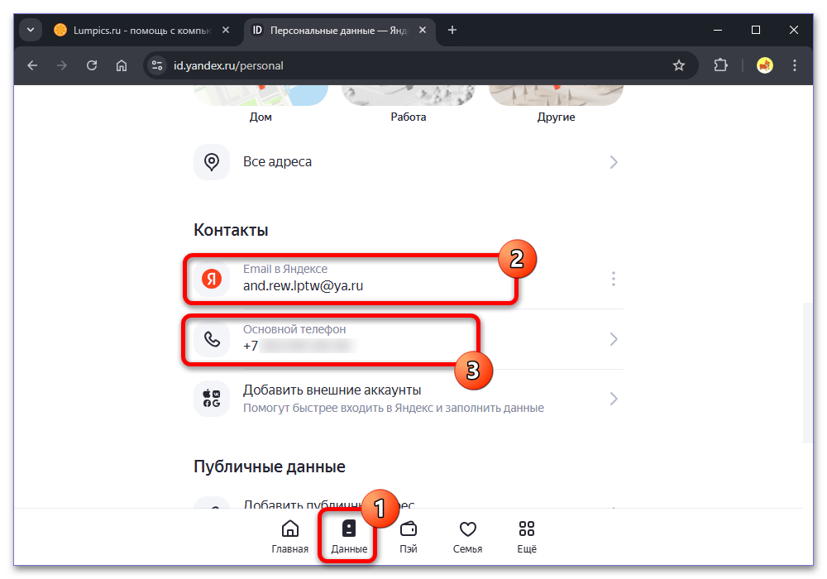The height and width of the screenshot is (579, 827).
Task: Click the external accounts logos icon
Action: [212, 399]
